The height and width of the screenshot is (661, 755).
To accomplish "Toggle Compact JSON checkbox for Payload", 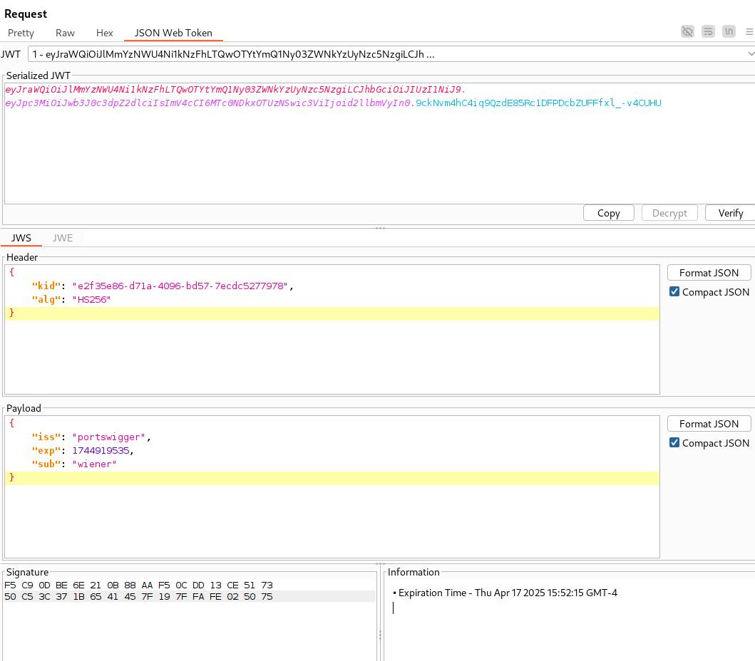I will point(674,442).
